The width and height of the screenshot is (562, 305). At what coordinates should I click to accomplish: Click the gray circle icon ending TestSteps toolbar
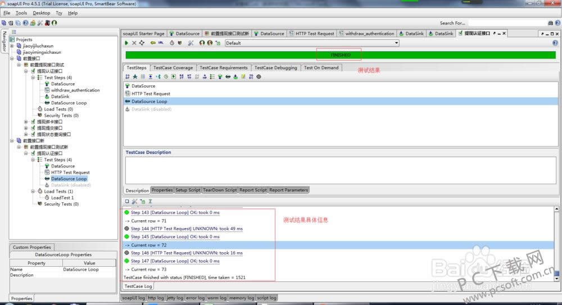pyautogui.click(x=259, y=76)
